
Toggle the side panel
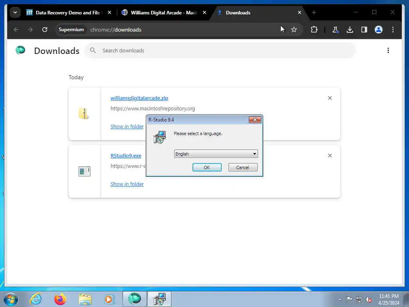pyautogui.click(x=364, y=30)
